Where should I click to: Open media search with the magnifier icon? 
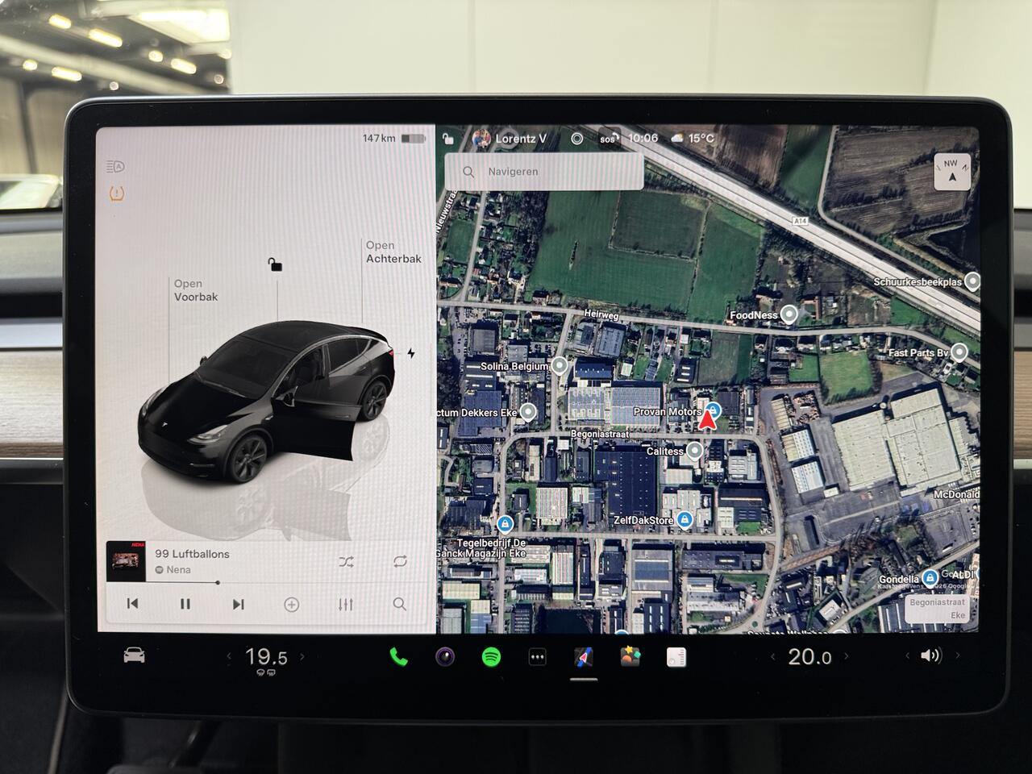tap(399, 604)
